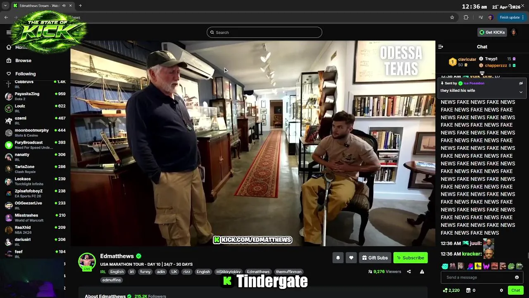Select Following in the sidebar

pyautogui.click(x=25, y=74)
